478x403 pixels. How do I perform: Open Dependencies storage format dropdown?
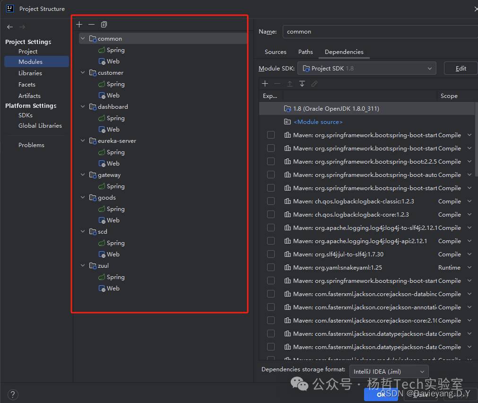coord(389,371)
